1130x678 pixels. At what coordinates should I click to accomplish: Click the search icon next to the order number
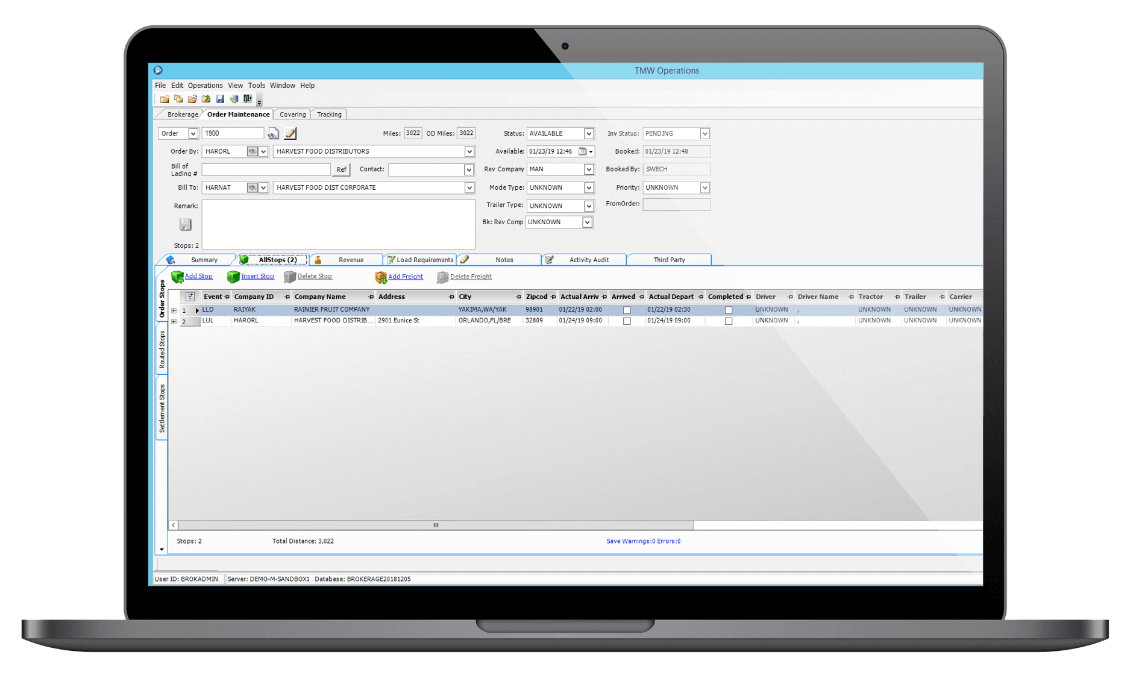(x=273, y=133)
